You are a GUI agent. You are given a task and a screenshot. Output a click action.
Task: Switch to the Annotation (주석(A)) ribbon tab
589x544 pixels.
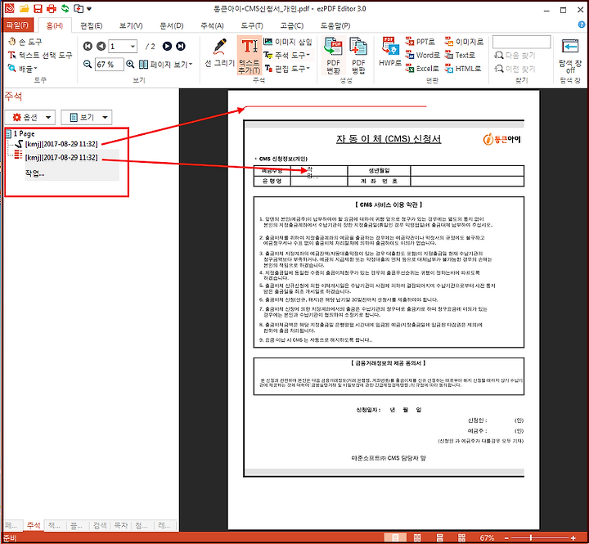point(212,25)
